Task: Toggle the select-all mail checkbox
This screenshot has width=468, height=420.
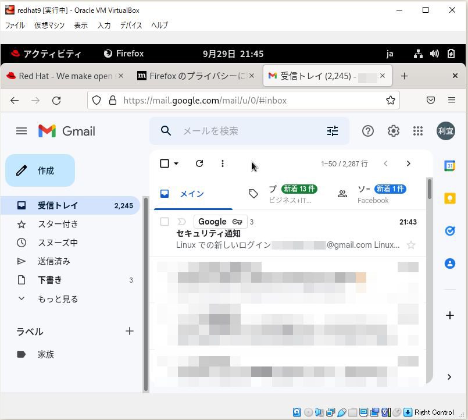Action: 165,163
